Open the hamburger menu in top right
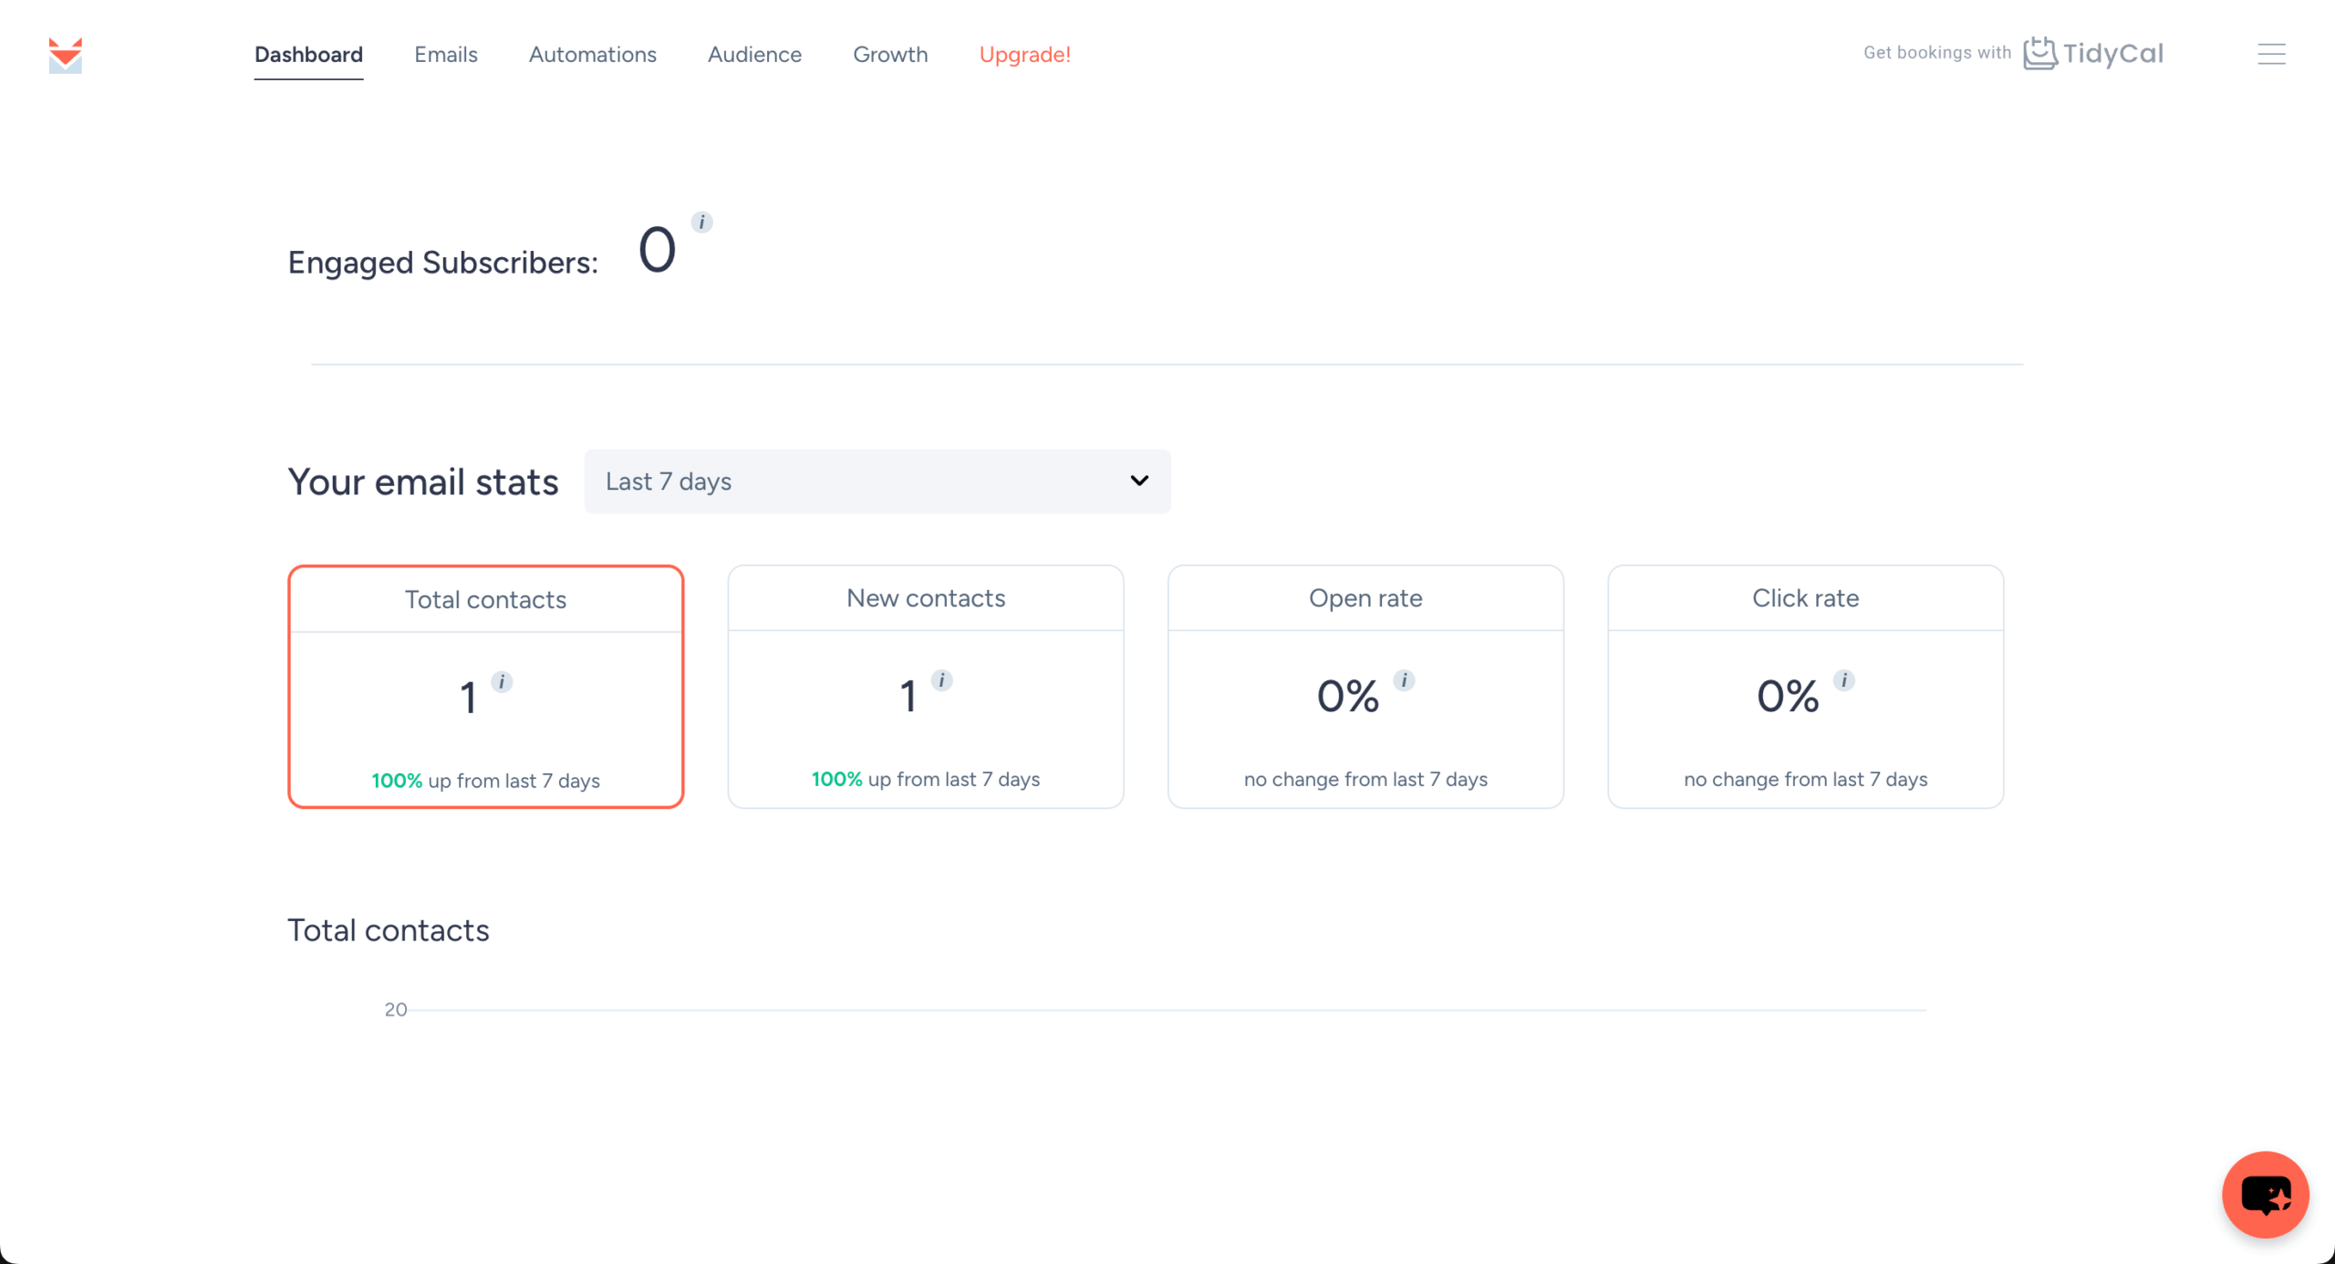 2271,55
